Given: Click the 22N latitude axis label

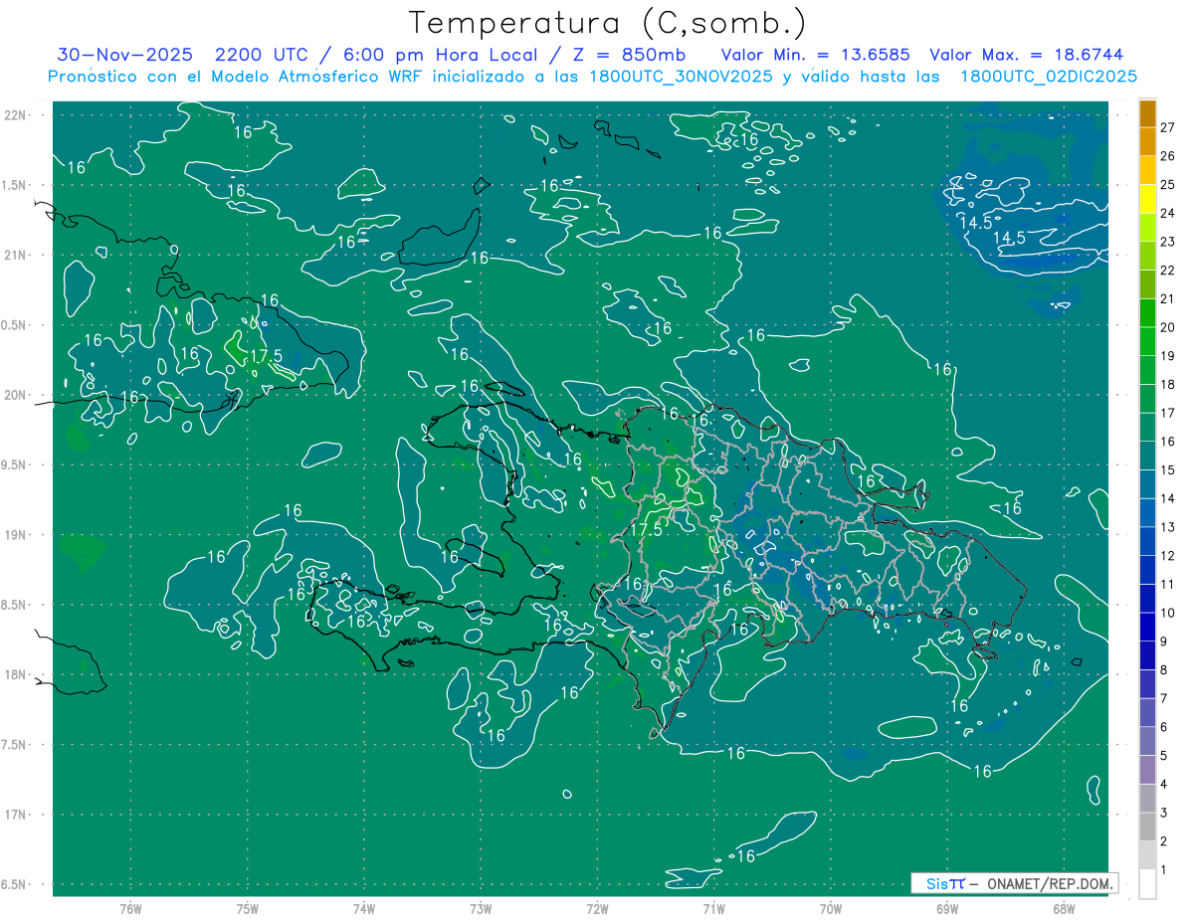Looking at the screenshot, I should [x=15, y=115].
